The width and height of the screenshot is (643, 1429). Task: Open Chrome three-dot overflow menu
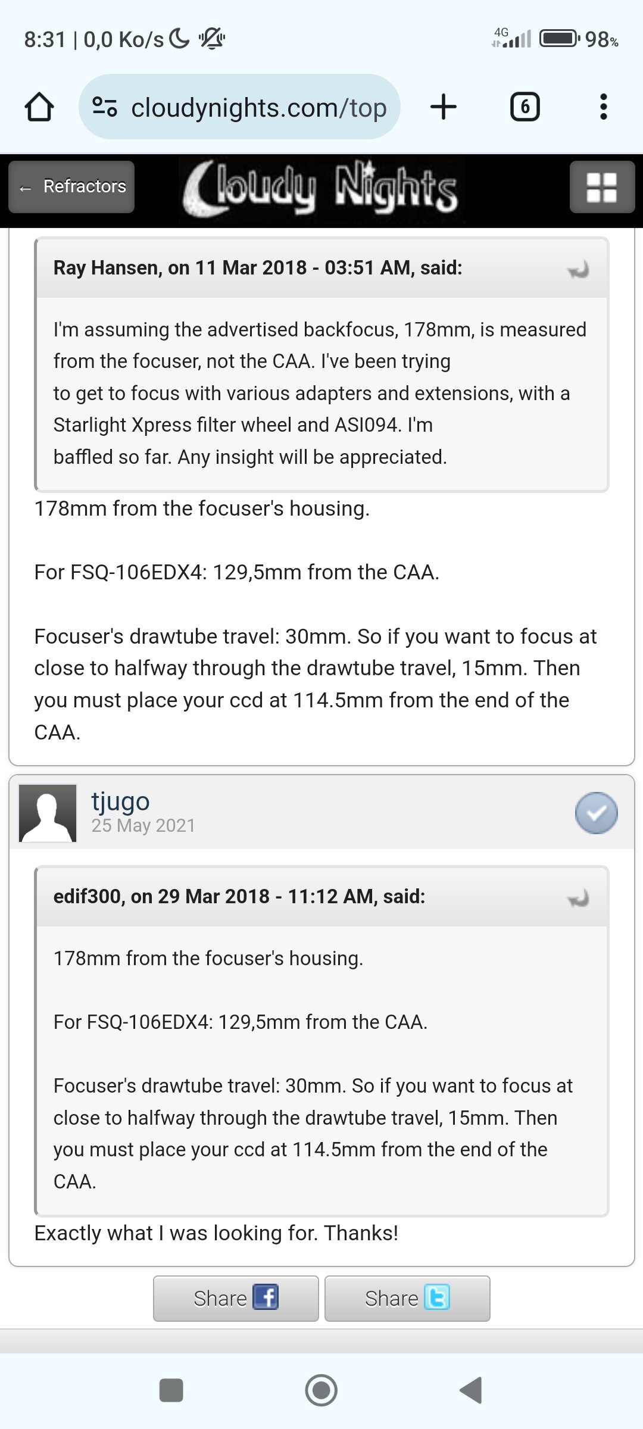point(603,107)
